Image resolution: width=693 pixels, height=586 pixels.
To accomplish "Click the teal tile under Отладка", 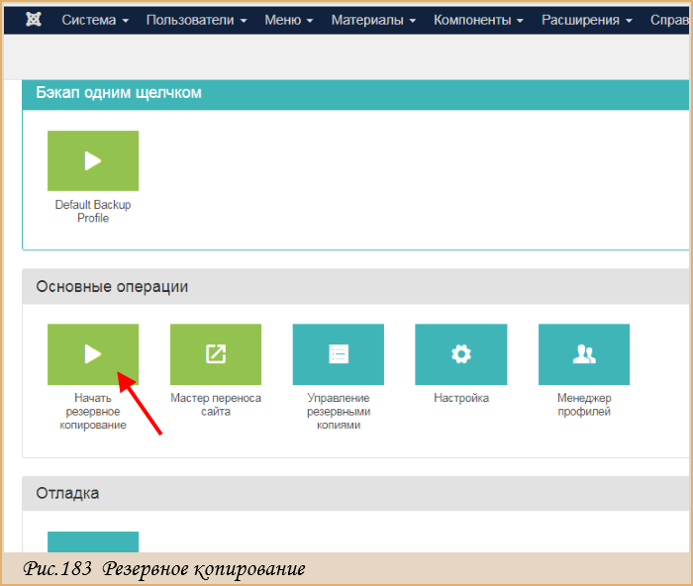I will [93, 541].
